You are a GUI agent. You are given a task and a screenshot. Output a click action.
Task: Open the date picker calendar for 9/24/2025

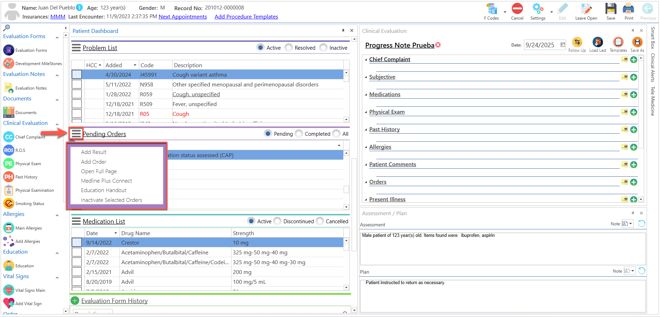563,45
